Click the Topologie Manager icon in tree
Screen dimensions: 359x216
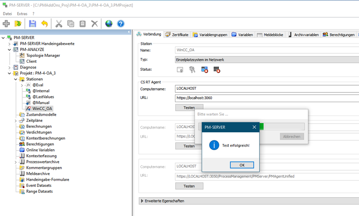(22, 55)
